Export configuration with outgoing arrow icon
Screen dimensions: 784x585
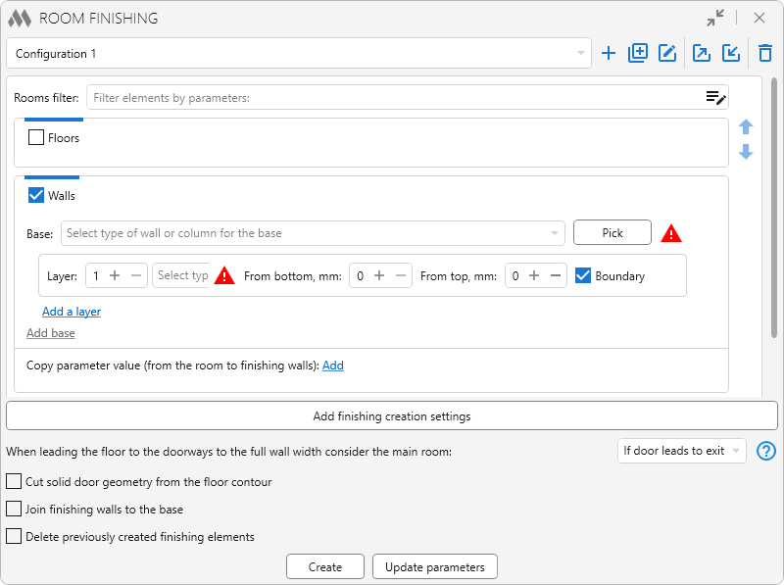(701, 53)
